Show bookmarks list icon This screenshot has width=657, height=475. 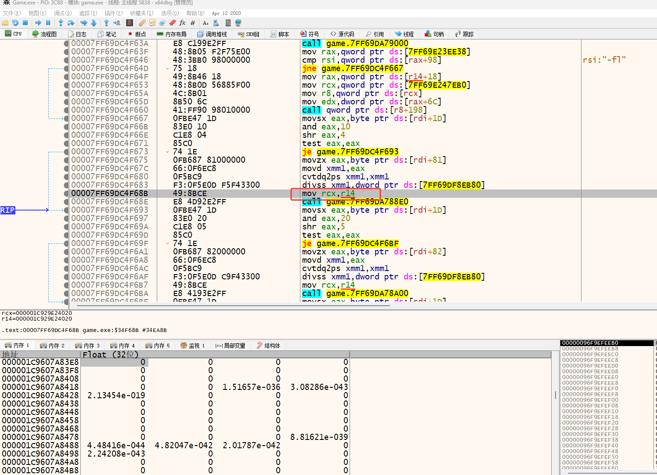pyautogui.click(x=173, y=23)
